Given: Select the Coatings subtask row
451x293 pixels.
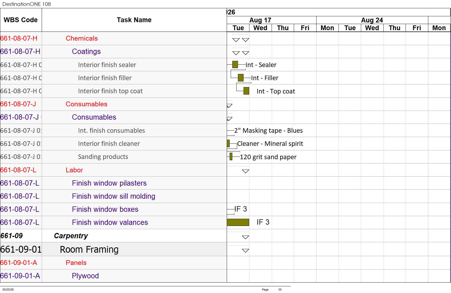Looking at the screenshot, I should [x=113, y=52].
